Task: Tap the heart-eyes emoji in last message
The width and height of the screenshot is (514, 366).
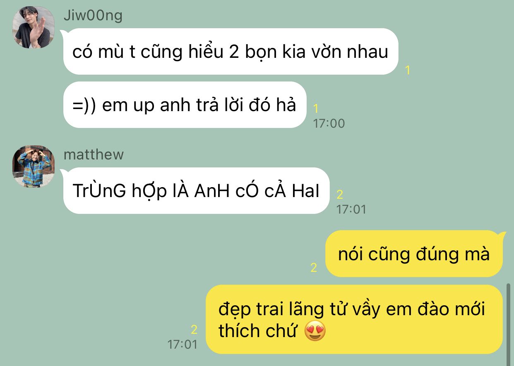Action: point(315,331)
